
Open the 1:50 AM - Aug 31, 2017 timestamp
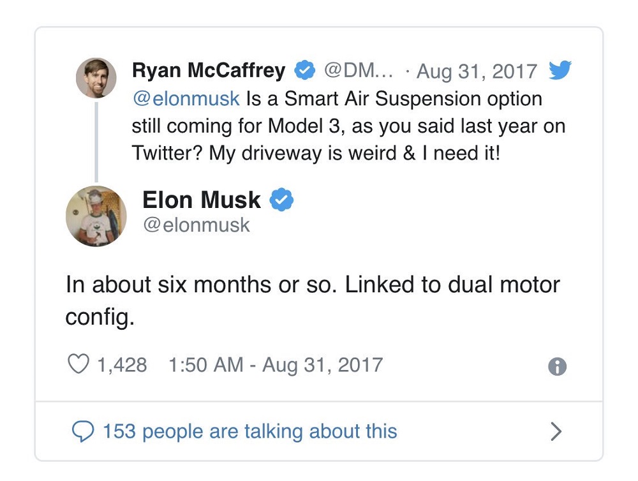coord(276,365)
